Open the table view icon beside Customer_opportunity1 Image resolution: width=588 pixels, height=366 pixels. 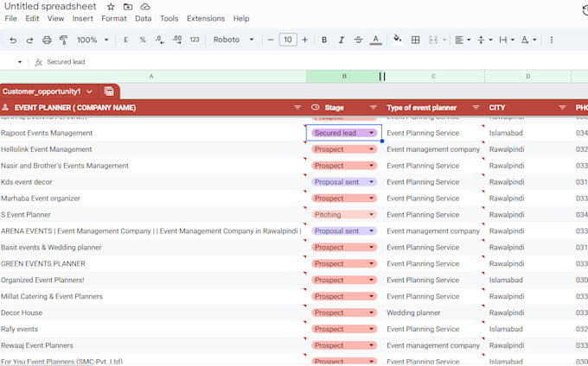click(109, 91)
